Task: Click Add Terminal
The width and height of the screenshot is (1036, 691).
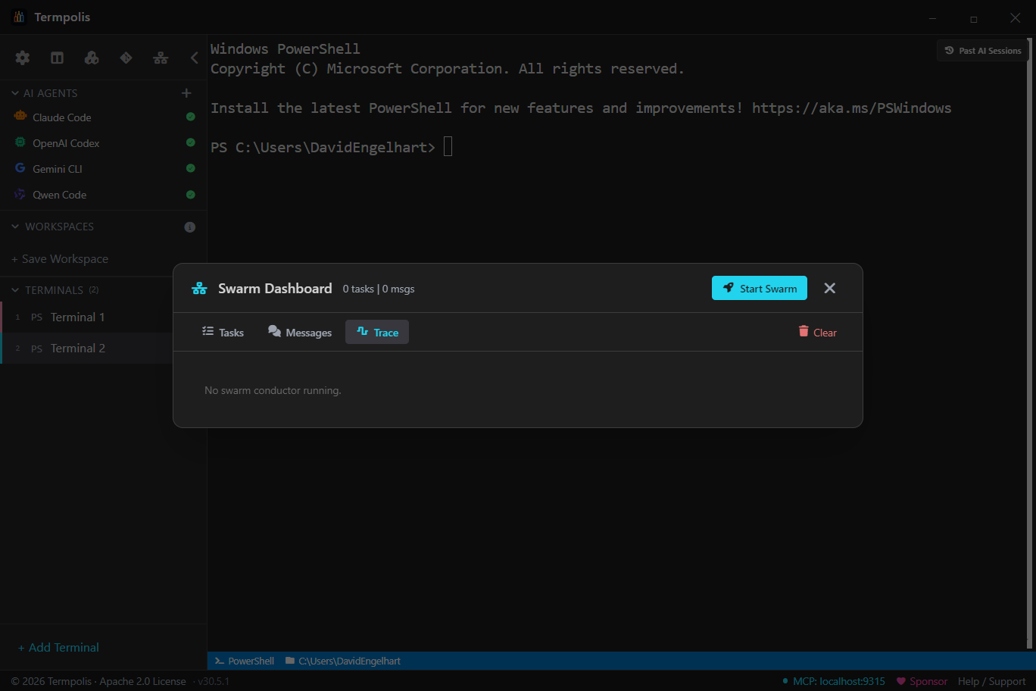Action: (x=58, y=647)
